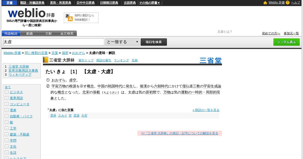
Task: Click the Sanseido Daijirin book icon
Action: click(45, 60)
